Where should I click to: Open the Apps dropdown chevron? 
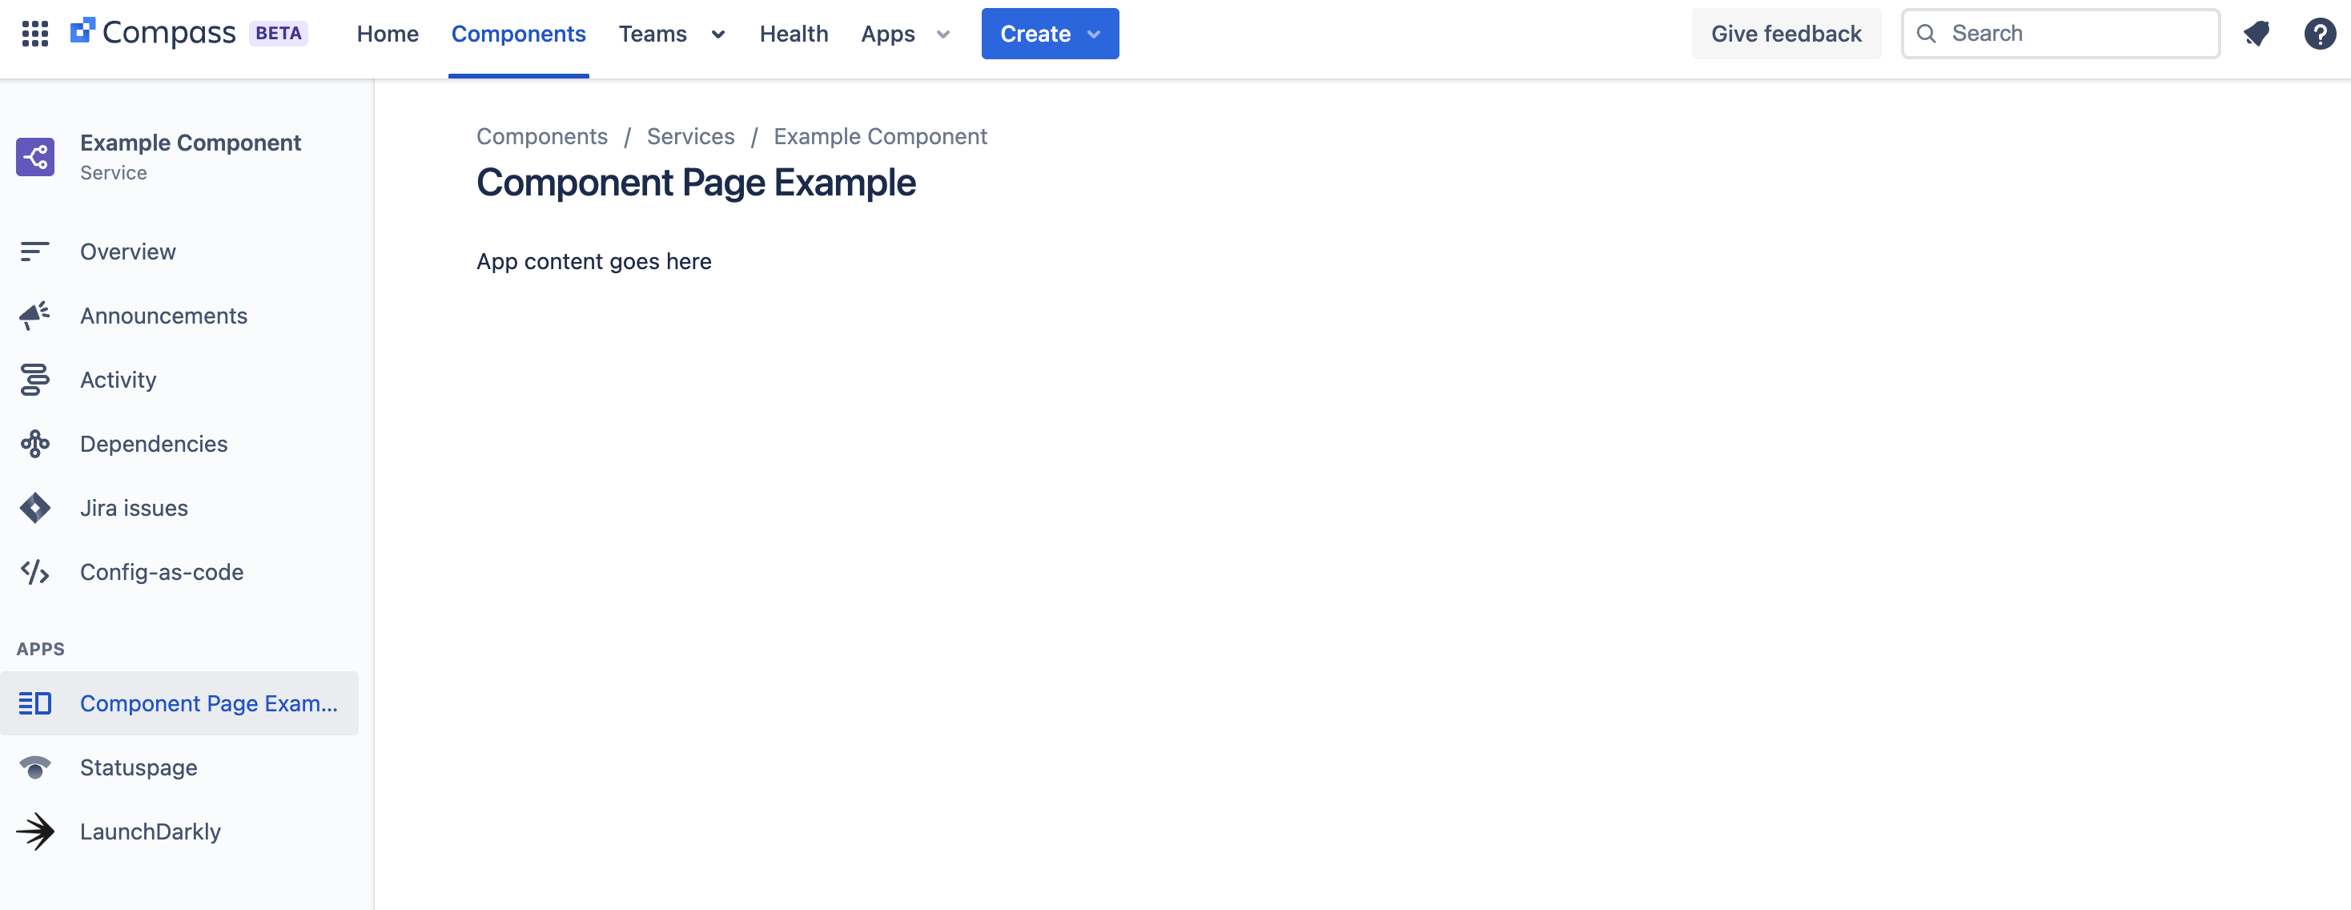(942, 34)
